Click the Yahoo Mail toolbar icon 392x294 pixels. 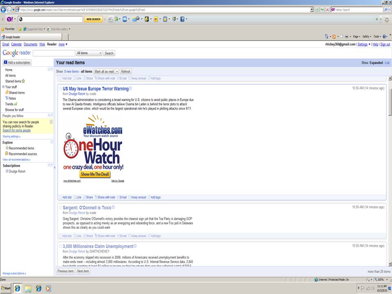tap(125, 19)
